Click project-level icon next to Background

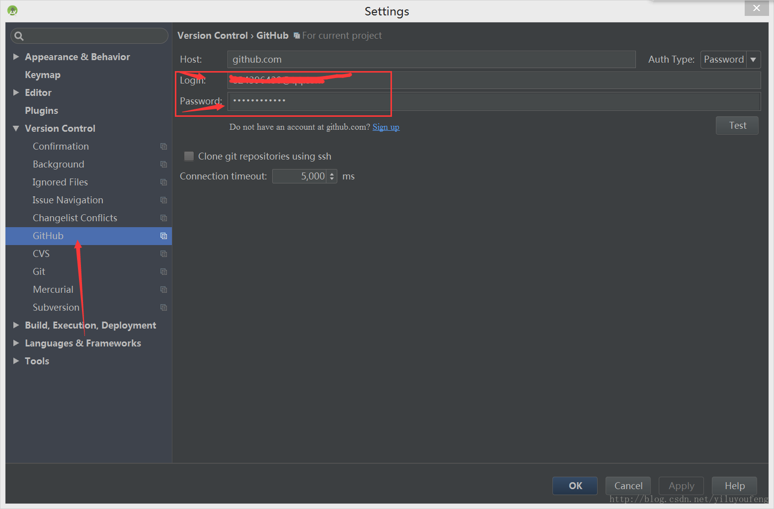click(163, 165)
